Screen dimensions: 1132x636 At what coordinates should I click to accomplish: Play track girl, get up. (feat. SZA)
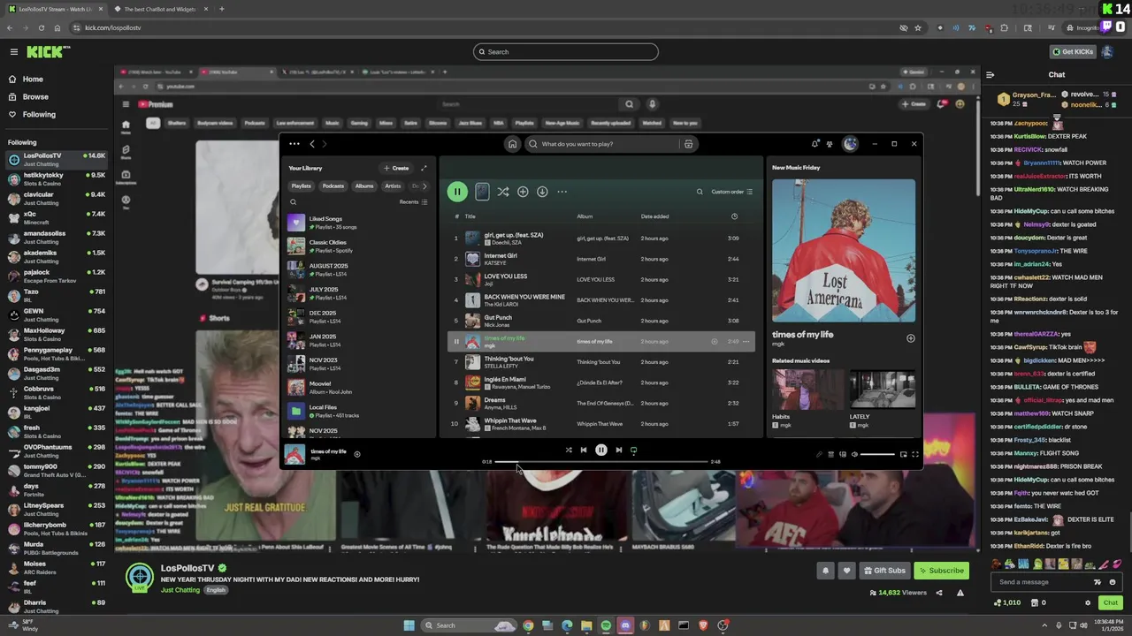(601, 238)
